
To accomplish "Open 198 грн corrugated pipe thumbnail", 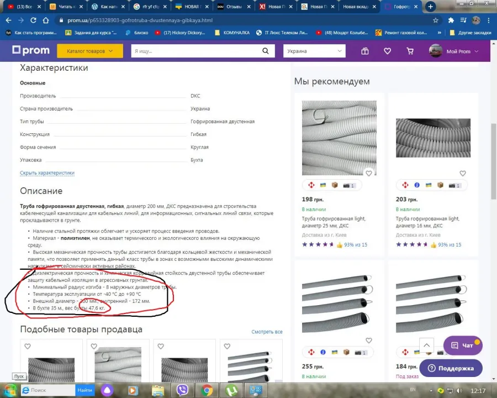I will coord(339,138).
